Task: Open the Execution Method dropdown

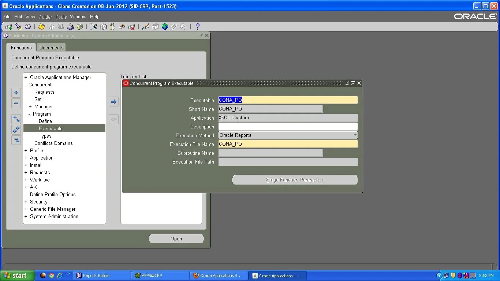Action: point(355,135)
